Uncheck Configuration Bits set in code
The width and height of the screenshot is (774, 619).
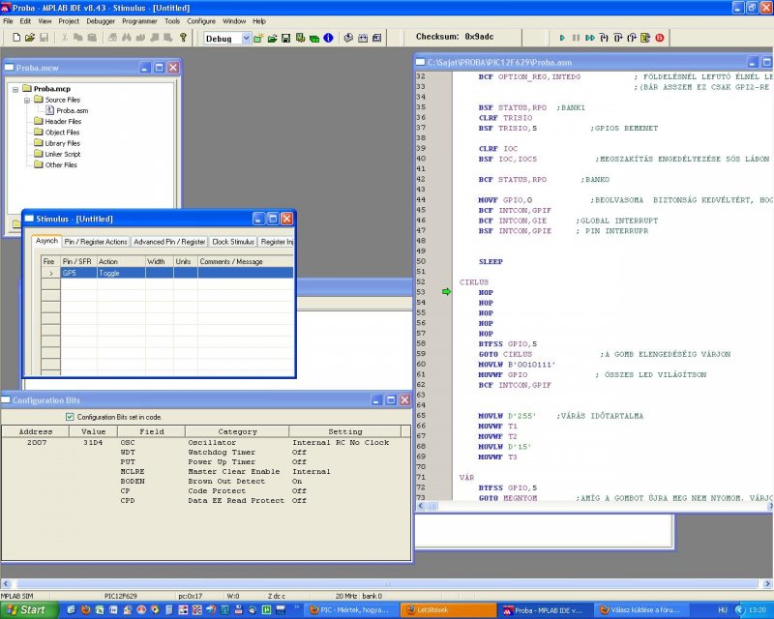click(70, 417)
